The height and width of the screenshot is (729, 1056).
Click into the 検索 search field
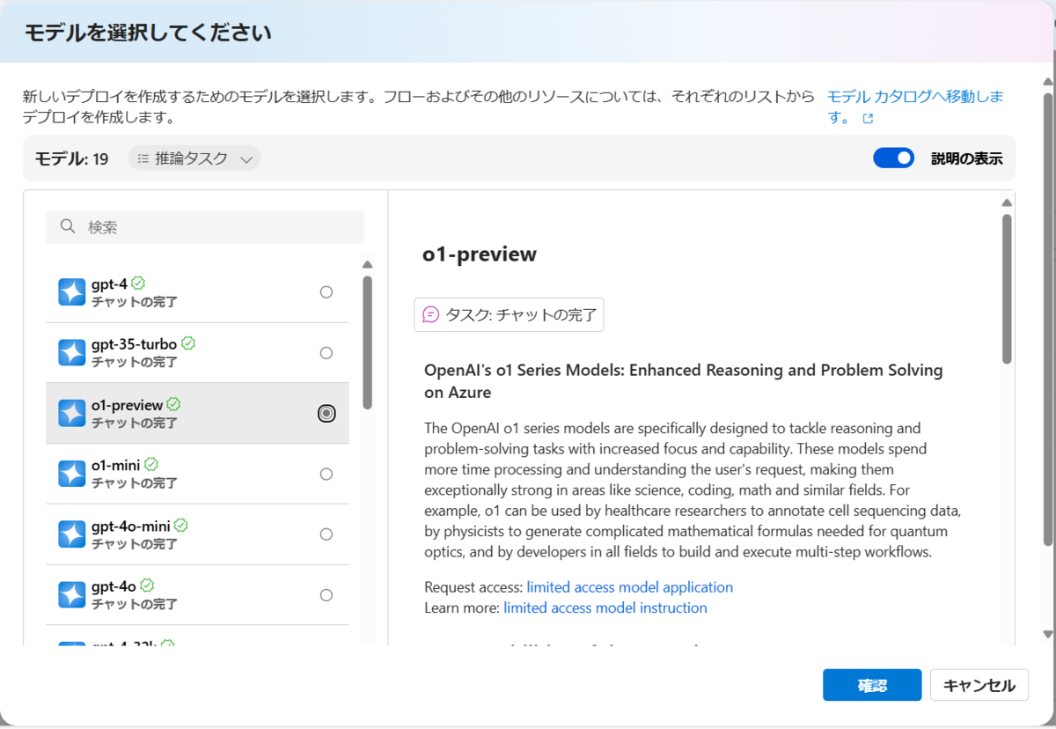pyautogui.click(x=205, y=227)
